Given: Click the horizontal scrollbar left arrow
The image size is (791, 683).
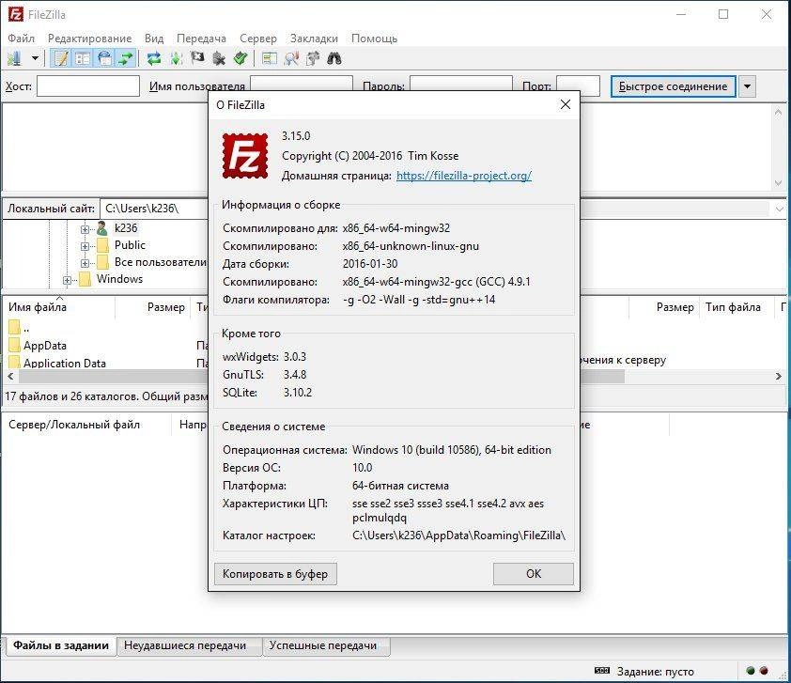Looking at the screenshot, I should coord(10,377).
